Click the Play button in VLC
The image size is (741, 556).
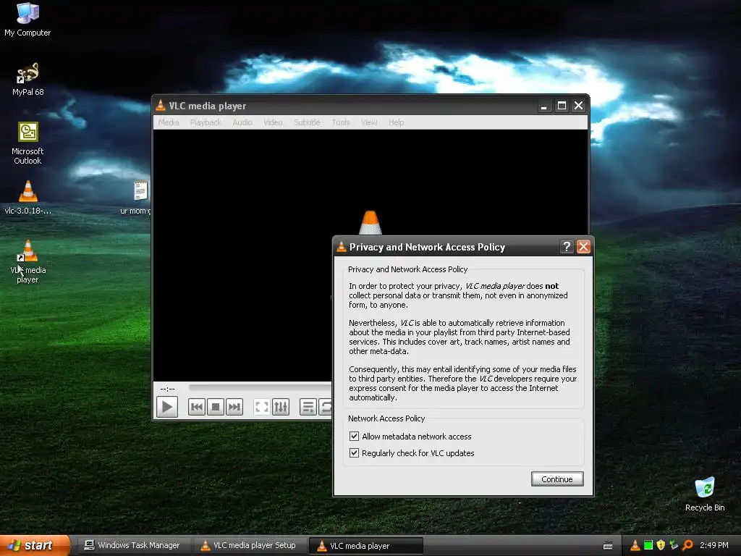pos(167,407)
